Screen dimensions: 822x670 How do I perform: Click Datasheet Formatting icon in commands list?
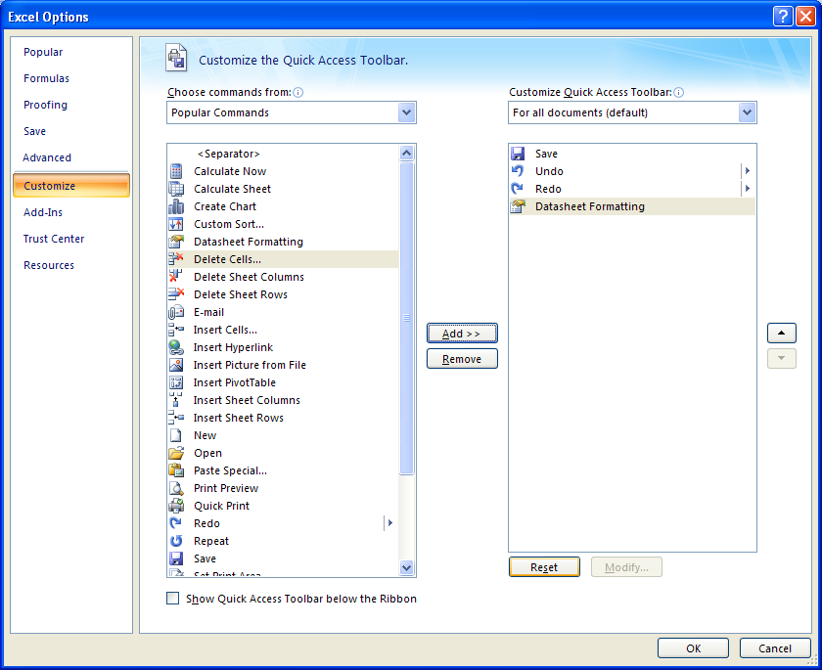point(176,242)
